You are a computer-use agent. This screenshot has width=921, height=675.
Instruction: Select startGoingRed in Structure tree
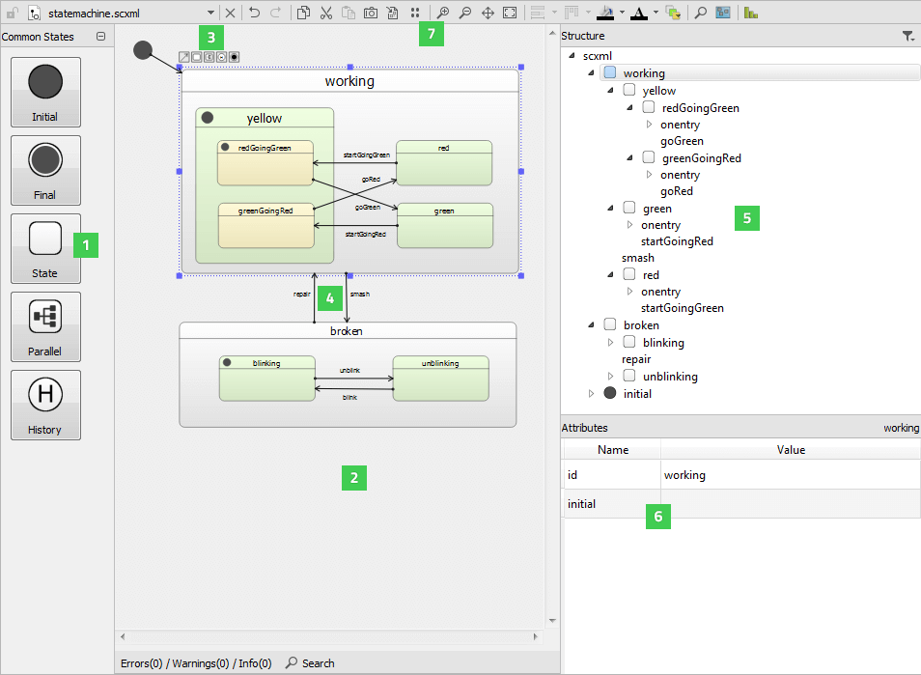677,241
